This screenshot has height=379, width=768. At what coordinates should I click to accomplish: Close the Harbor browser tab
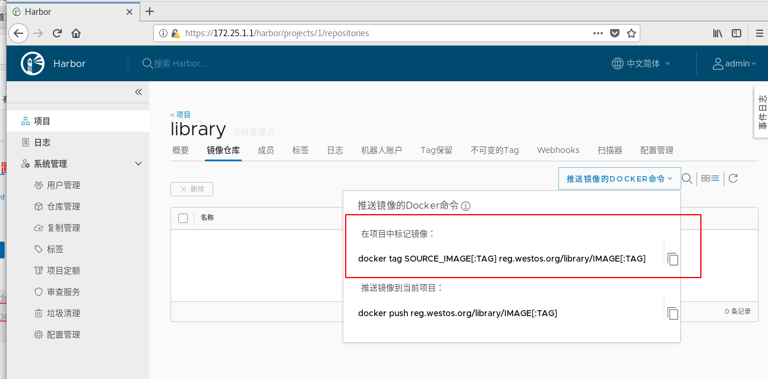pos(129,11)
